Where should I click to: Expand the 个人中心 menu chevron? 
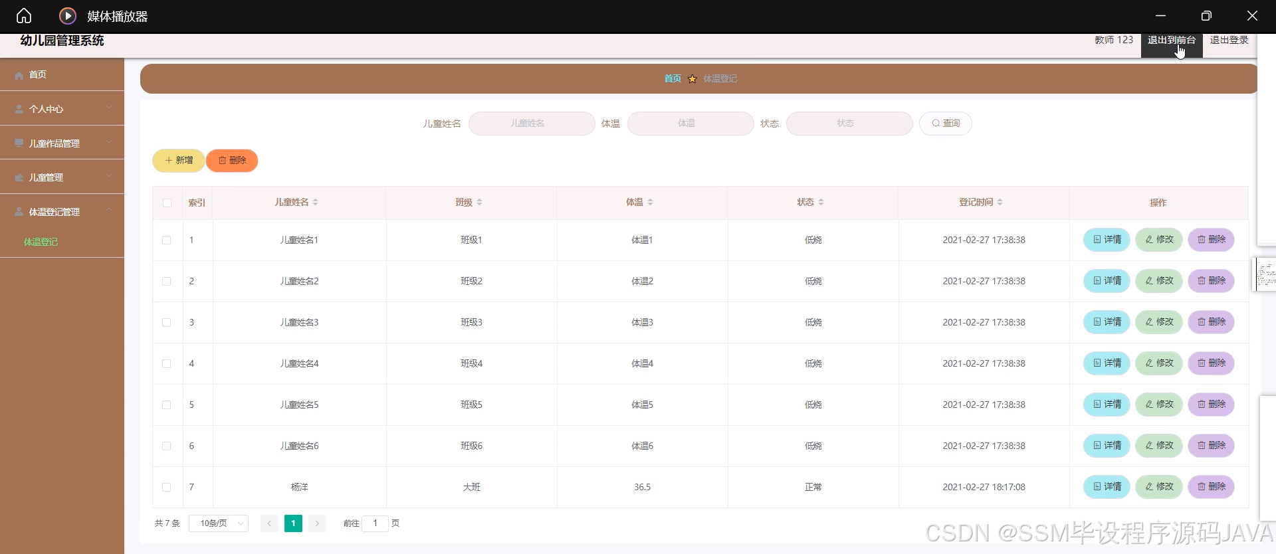point(109,108)
